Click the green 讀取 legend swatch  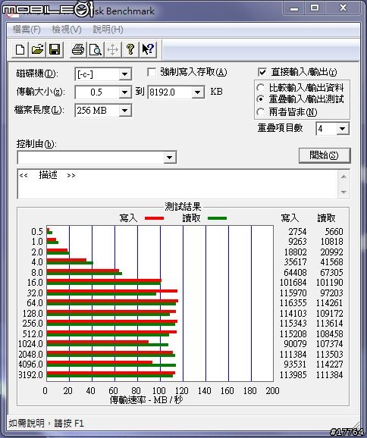point(217,218)
